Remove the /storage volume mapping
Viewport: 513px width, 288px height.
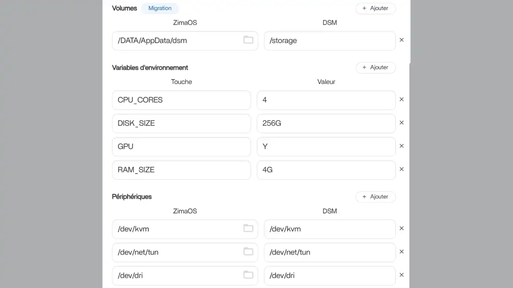tap(401, 40)
